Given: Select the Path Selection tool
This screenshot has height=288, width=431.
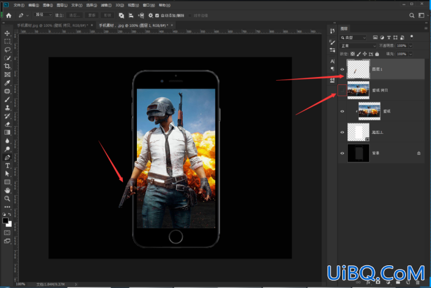Looking at the screenshot, I should 7,174.
